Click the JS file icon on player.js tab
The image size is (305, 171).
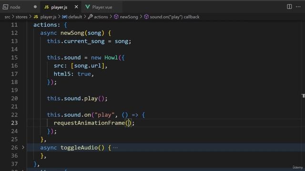[x=46, y=7]
